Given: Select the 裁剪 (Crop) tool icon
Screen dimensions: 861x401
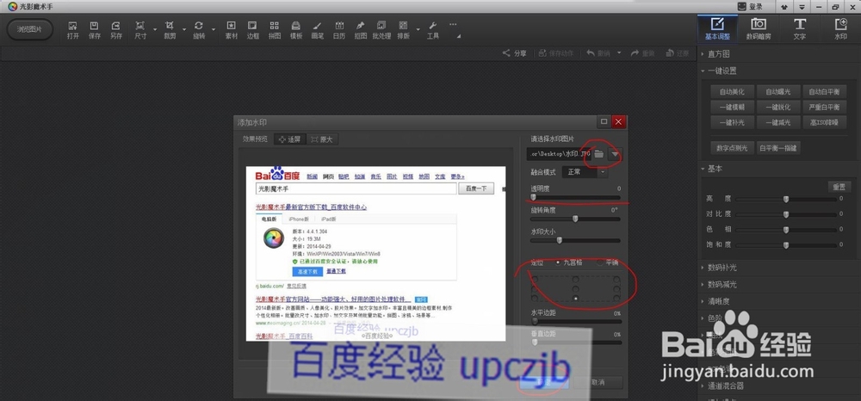Looking at the screenshot, I should 170,26.
